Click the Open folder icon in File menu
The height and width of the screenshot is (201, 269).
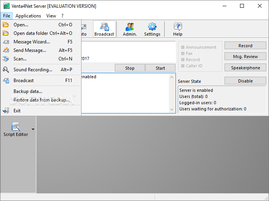(x=6, y=25)
